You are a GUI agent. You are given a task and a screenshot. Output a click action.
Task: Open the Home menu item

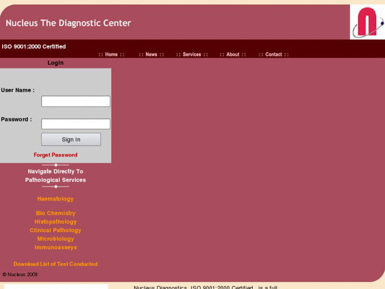pyautogui.click(x=111, y=55)
